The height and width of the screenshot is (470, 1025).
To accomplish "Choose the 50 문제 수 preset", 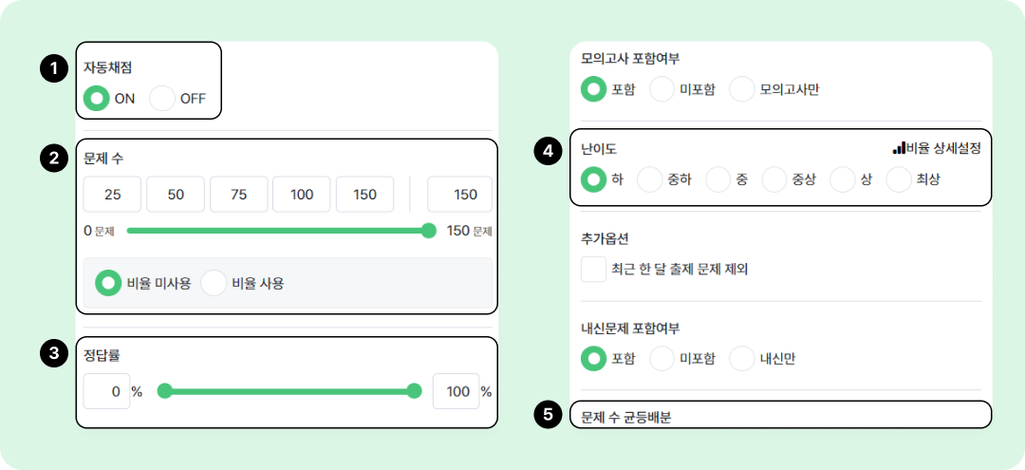I will [176, 194].
